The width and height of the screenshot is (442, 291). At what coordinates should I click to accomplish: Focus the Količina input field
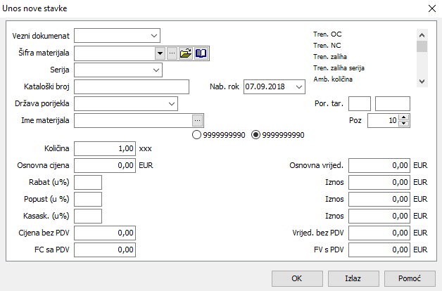(x=105, y=148)
